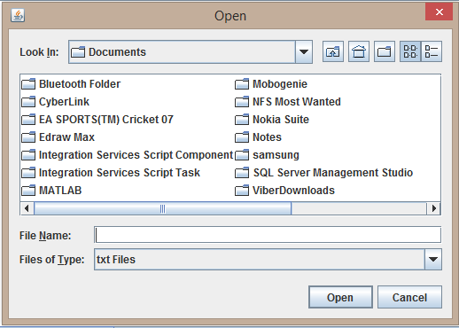Select SQL Server Management Studio folder icon
Screen dimensions: 459x328
242,173
